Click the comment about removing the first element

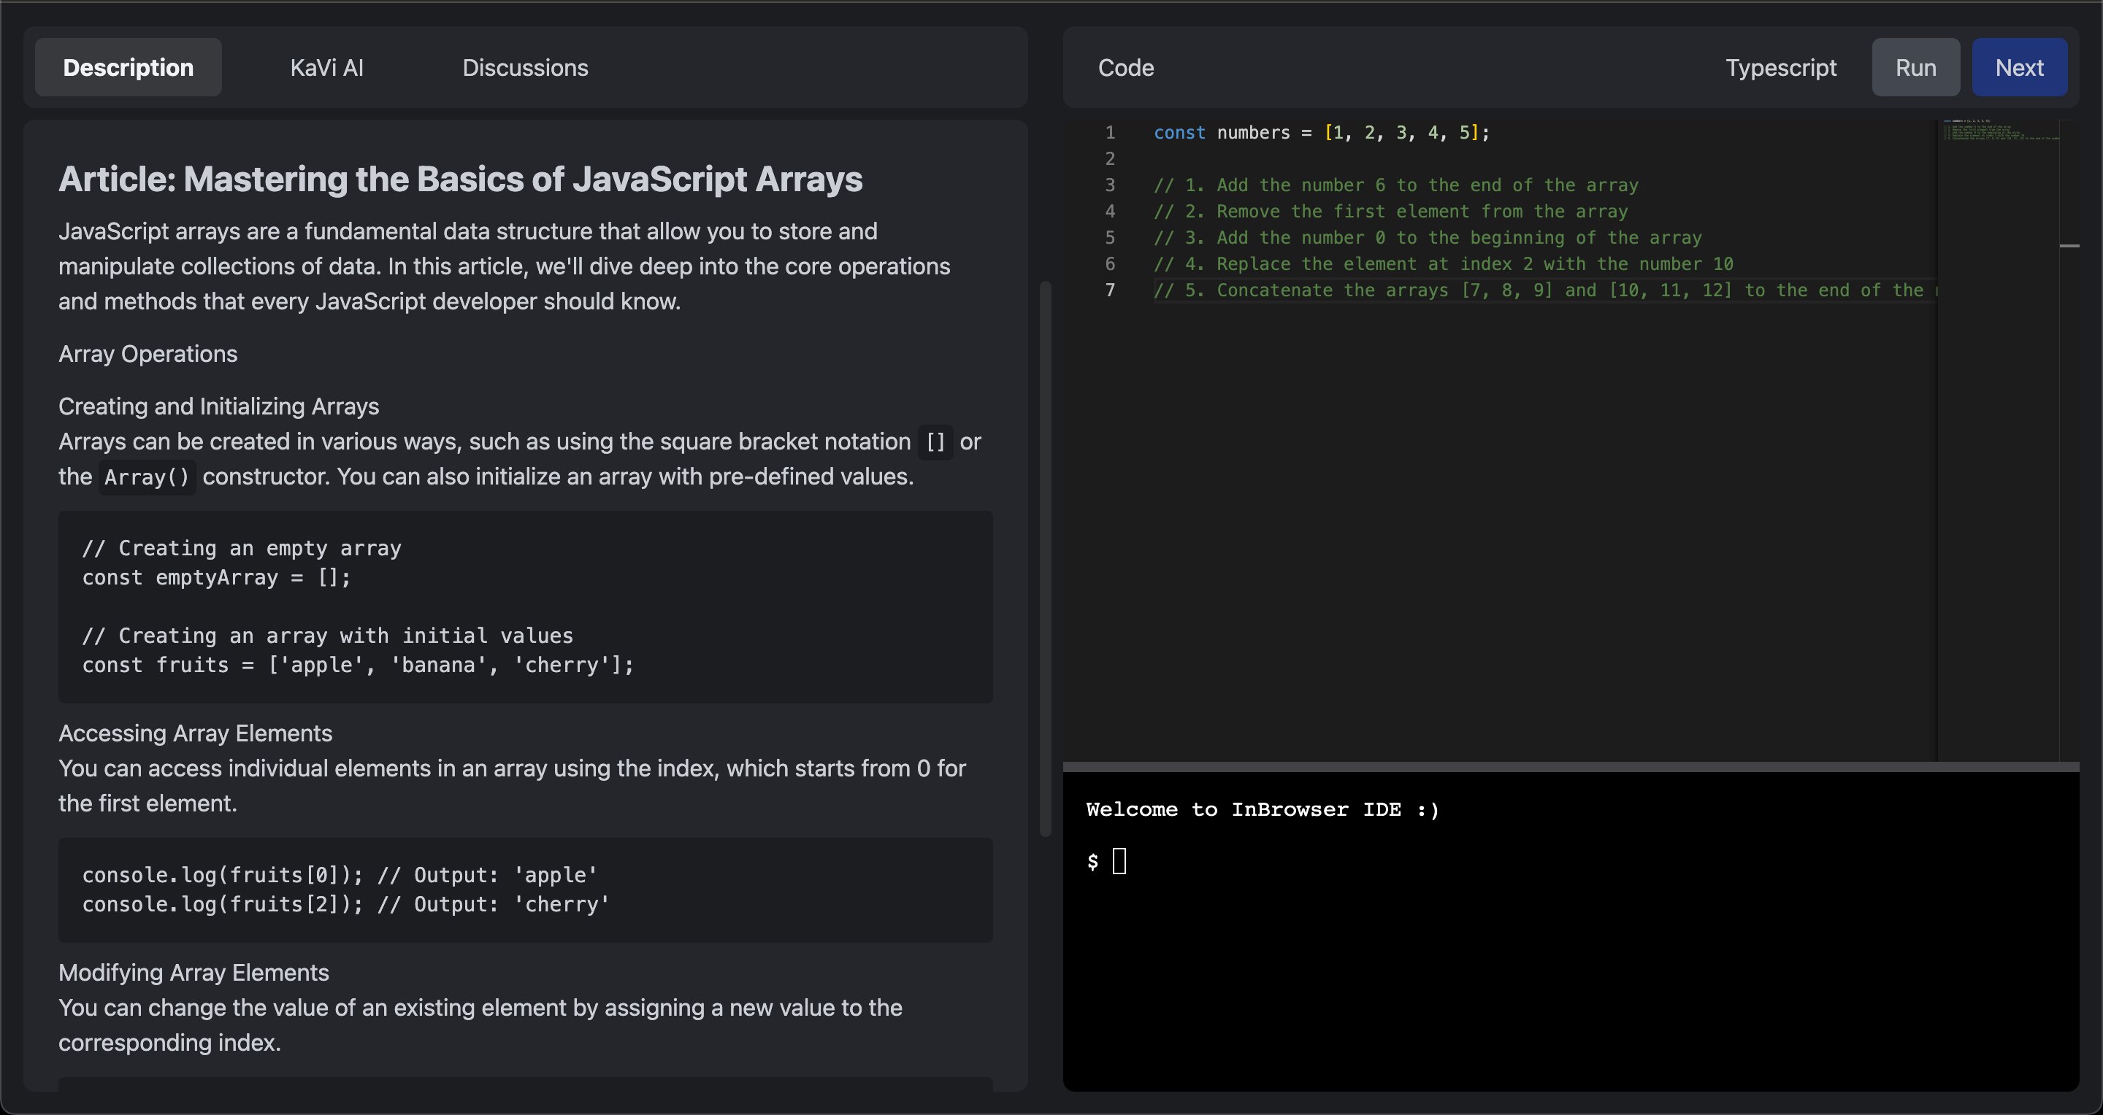[1390, 212]
